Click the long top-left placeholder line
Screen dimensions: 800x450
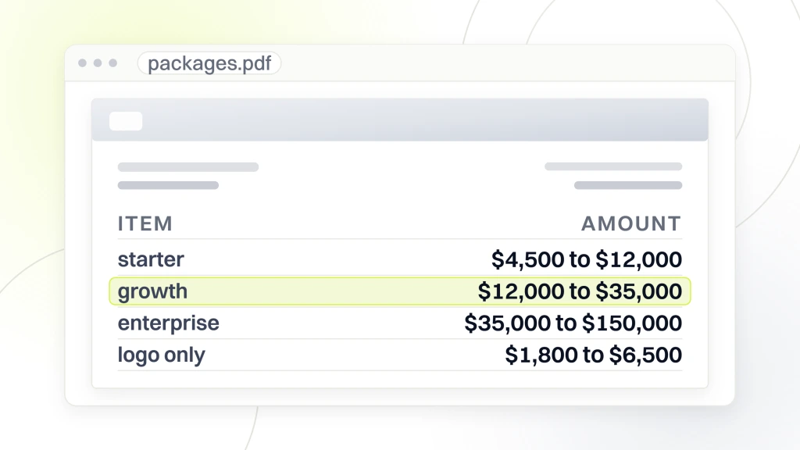coord(188,167)
